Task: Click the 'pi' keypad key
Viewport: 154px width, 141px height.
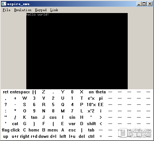Action: [x=101, y=98]
